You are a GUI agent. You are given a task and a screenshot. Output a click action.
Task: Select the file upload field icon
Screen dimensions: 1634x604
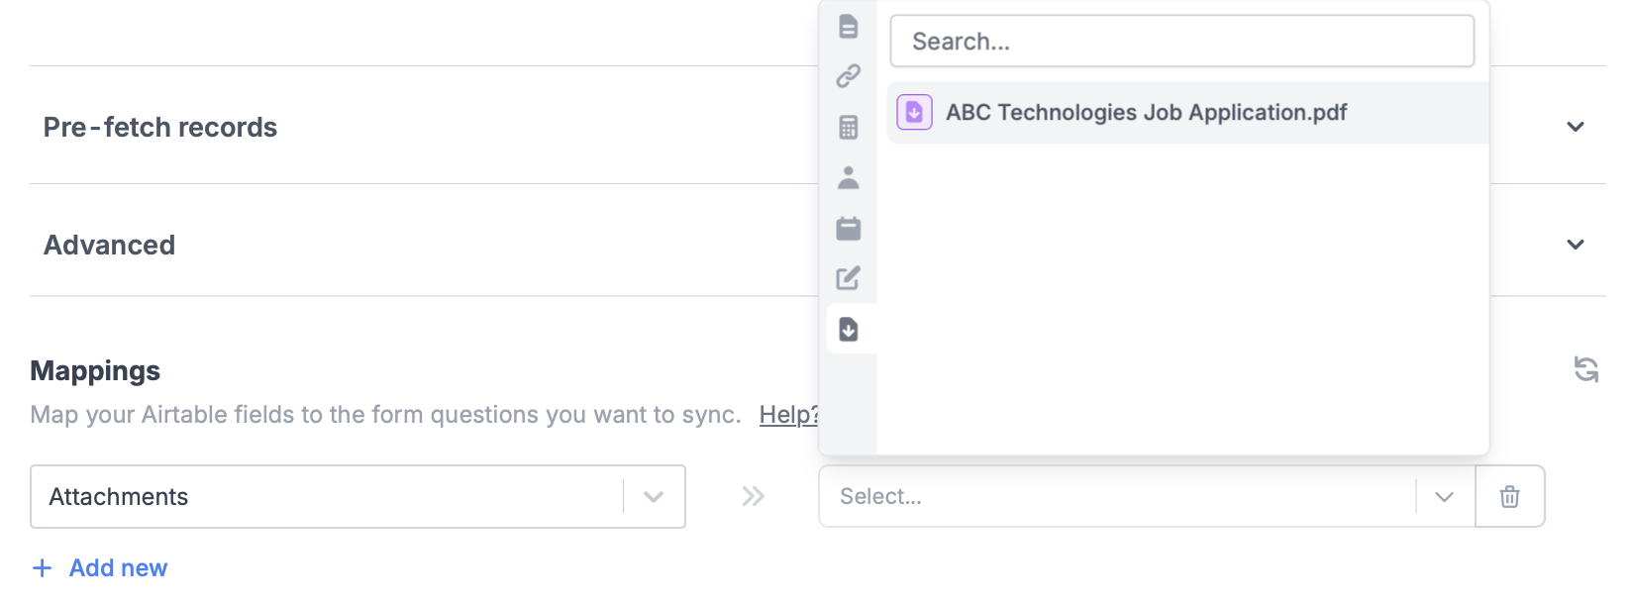coord(849,329)
